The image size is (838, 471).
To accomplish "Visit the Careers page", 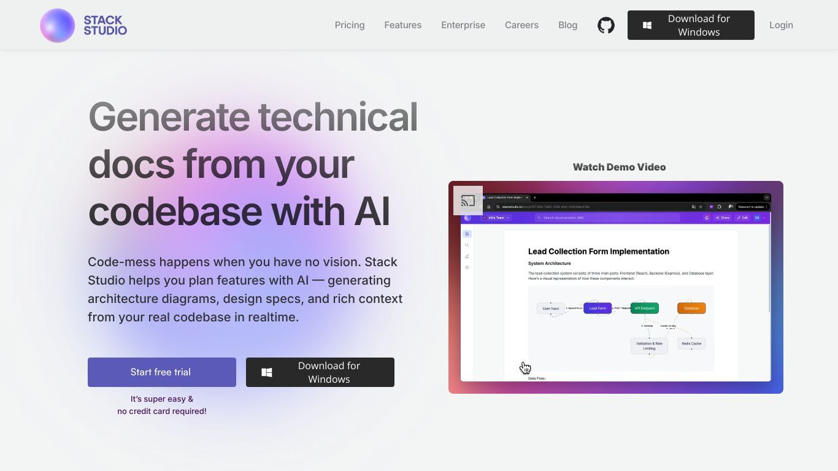I will tap(521, 25).
